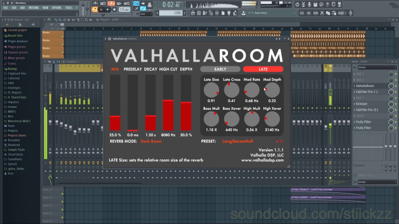Click the stop playback button

click(x=107, y=9)
